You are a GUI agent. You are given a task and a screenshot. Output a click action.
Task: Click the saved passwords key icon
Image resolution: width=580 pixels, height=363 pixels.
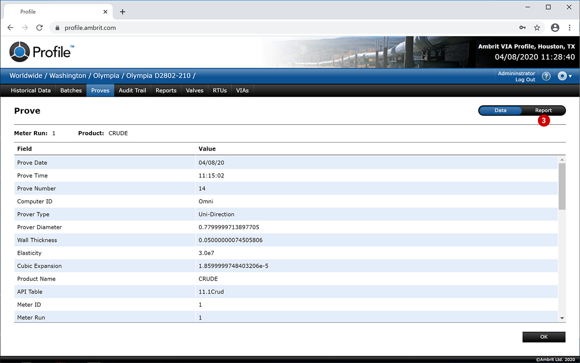tap(522, 28)
